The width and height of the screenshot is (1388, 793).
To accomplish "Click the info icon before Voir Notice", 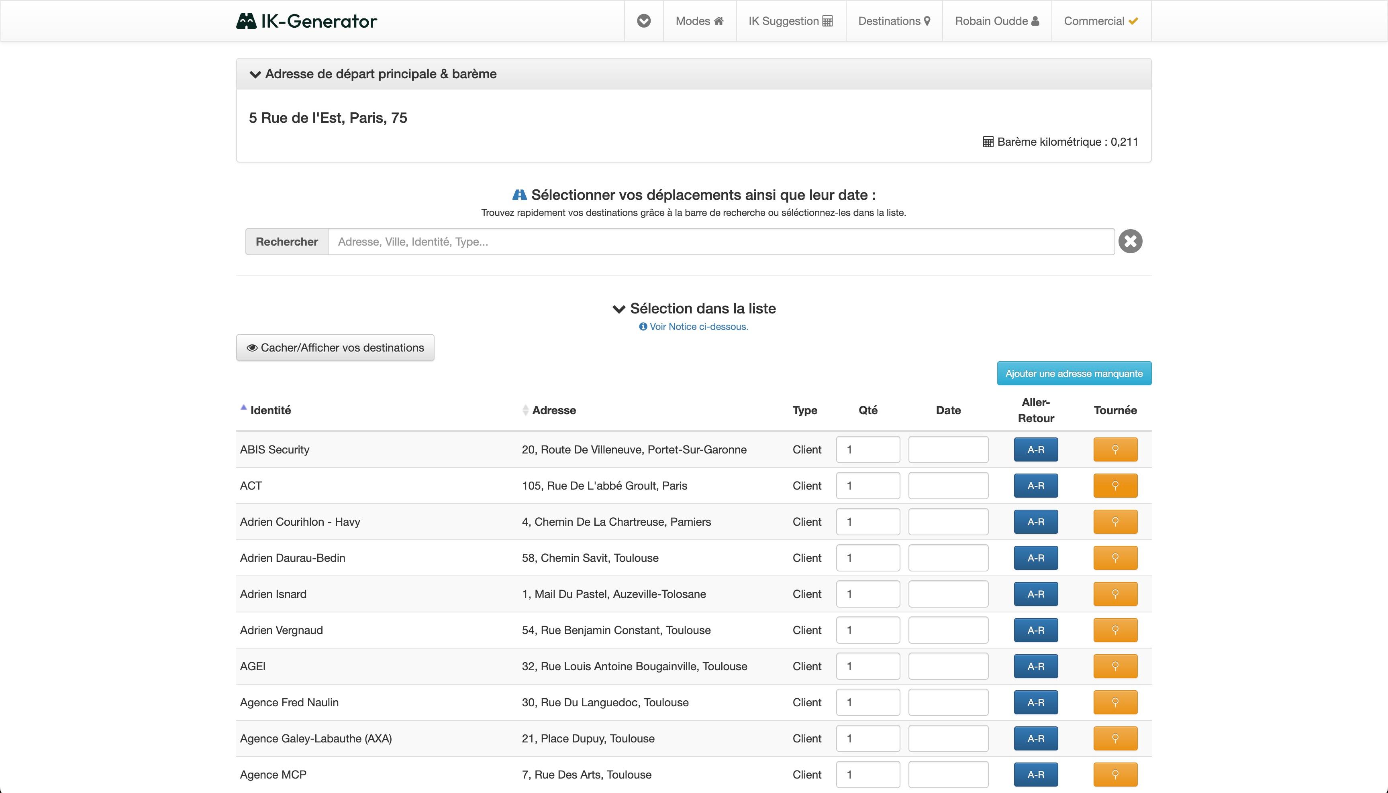I will click(643, 326).
